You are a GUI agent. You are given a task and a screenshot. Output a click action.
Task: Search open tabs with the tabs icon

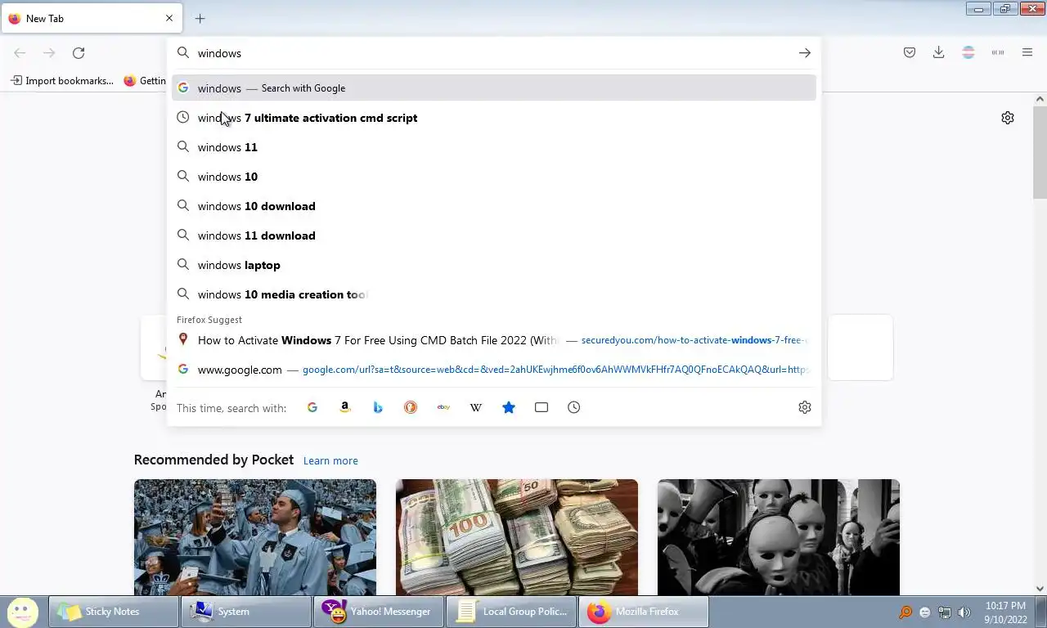point(541,407)
